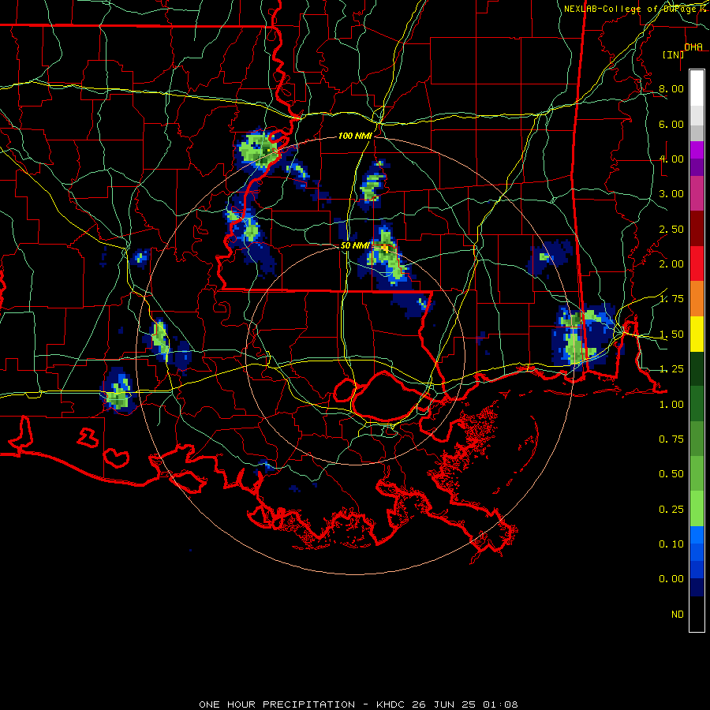
Task: Click the darkest green swatch beside 1.25
Action: (x=697, y=368)
